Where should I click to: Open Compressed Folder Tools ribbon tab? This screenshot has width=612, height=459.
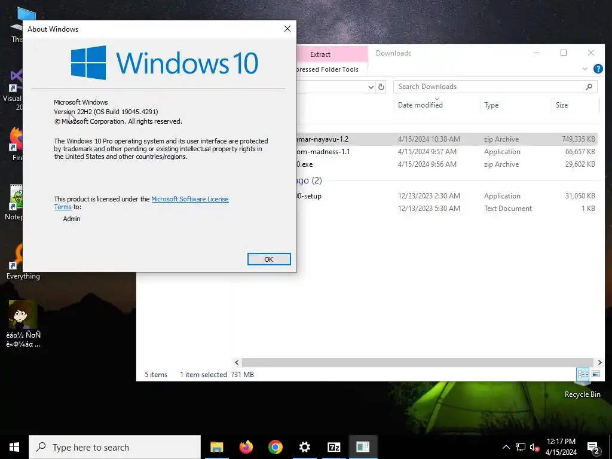point(327,69)
